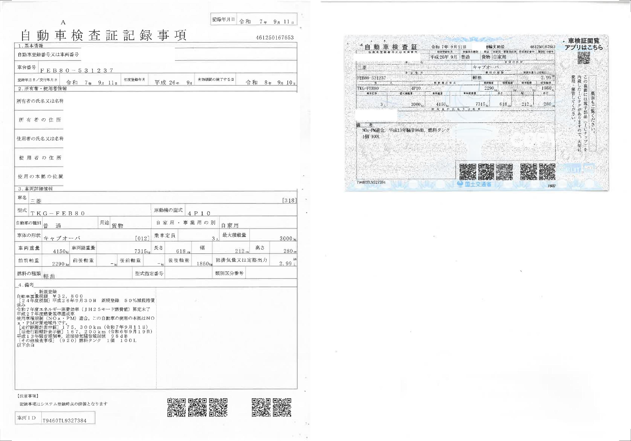The image size is (631, 441).
Task: Click the leftmost QR code on the A4 record sheet
Action: (x=176, y=407)
